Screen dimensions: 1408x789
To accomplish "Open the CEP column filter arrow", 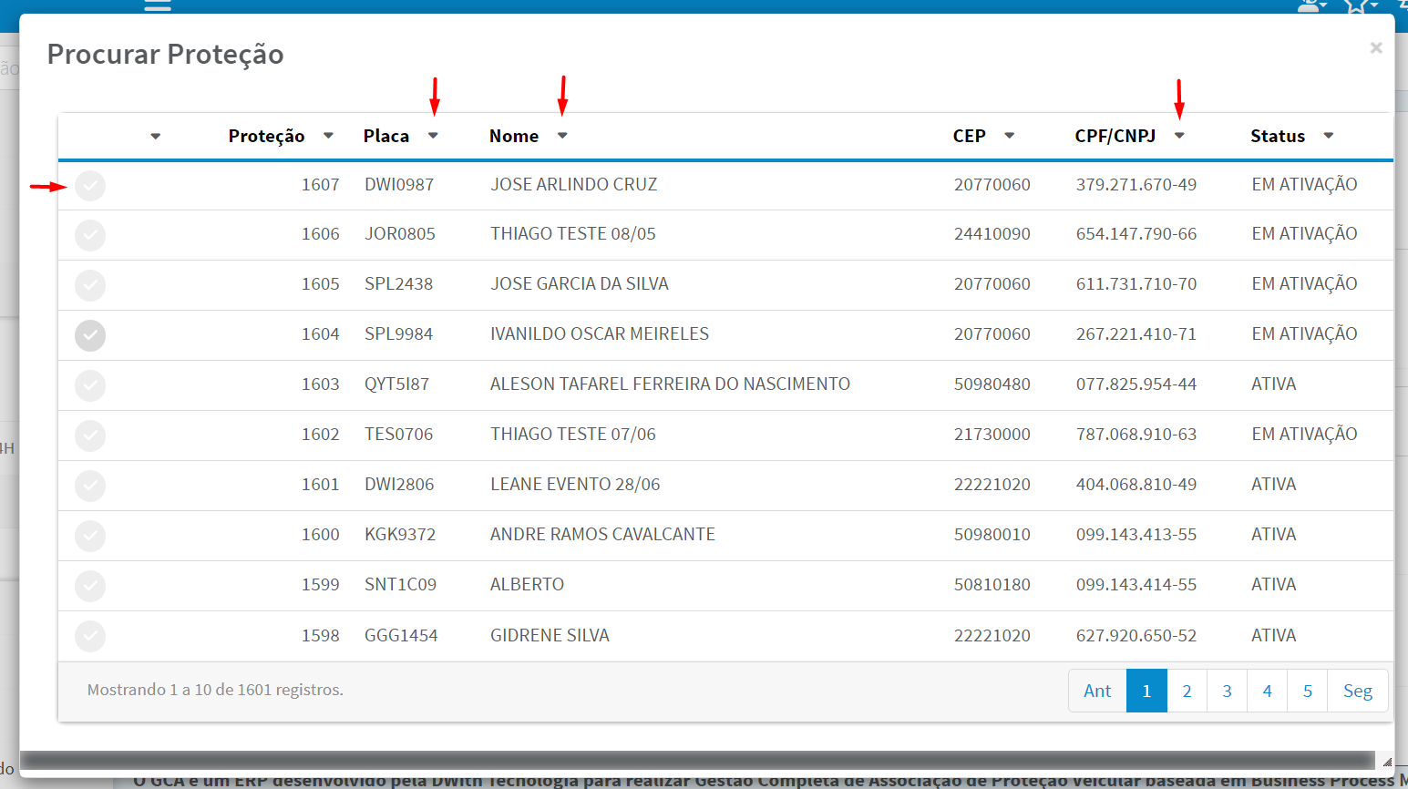I will coord(1009,136).
